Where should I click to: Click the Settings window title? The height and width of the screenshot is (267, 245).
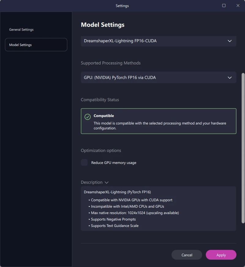(122, 6)
